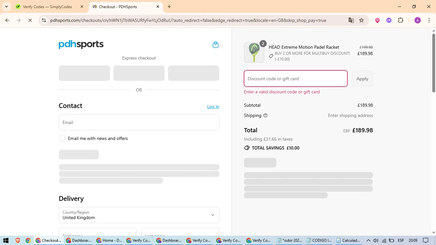This screenshot has width=436, height=245.
Task: Click the Enter shipping address text
Action: (350, 115)
